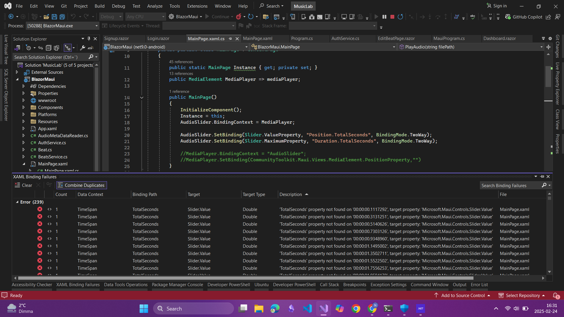
Task: Click Sign in at top right
Action: [497, 6]
